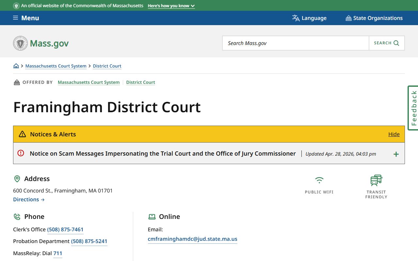Open District Court breadcrumb link
The width and height of the screenshot is (418, 261).
[107, 66]
